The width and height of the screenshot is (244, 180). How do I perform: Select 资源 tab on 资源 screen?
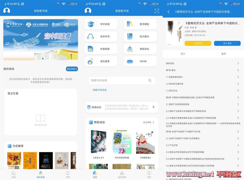tap(95, 174)
